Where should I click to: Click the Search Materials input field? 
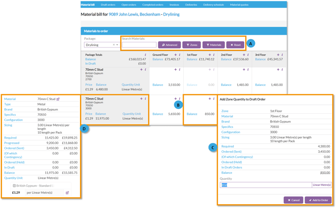(x=139, y=45)
